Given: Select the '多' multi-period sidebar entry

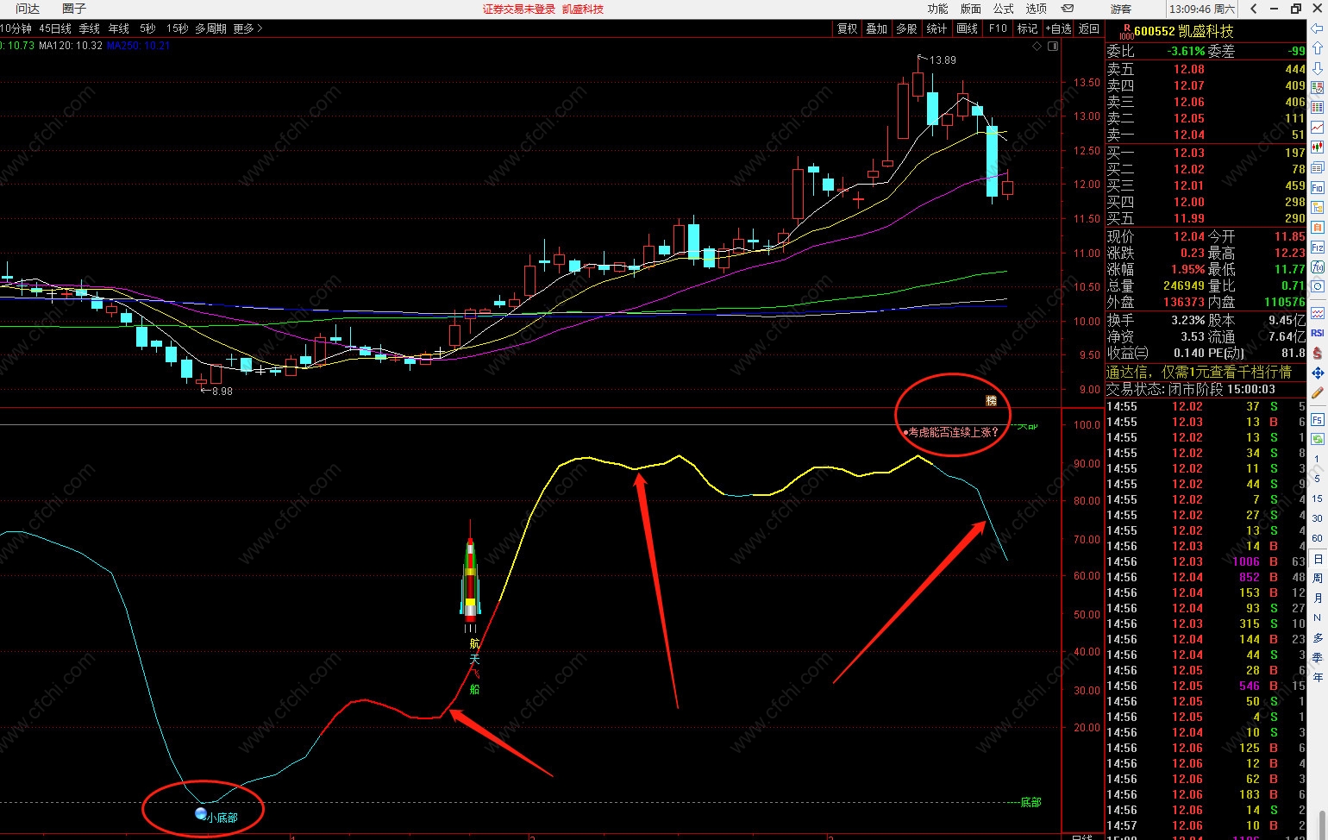Looking at the screenshot, I should point(1317,638).
